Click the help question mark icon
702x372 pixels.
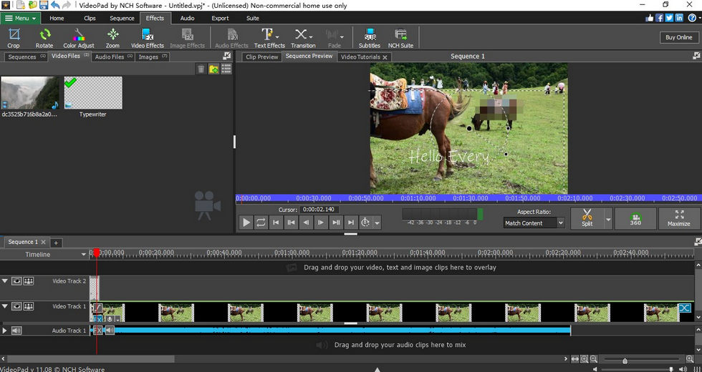tap(692, 18)
